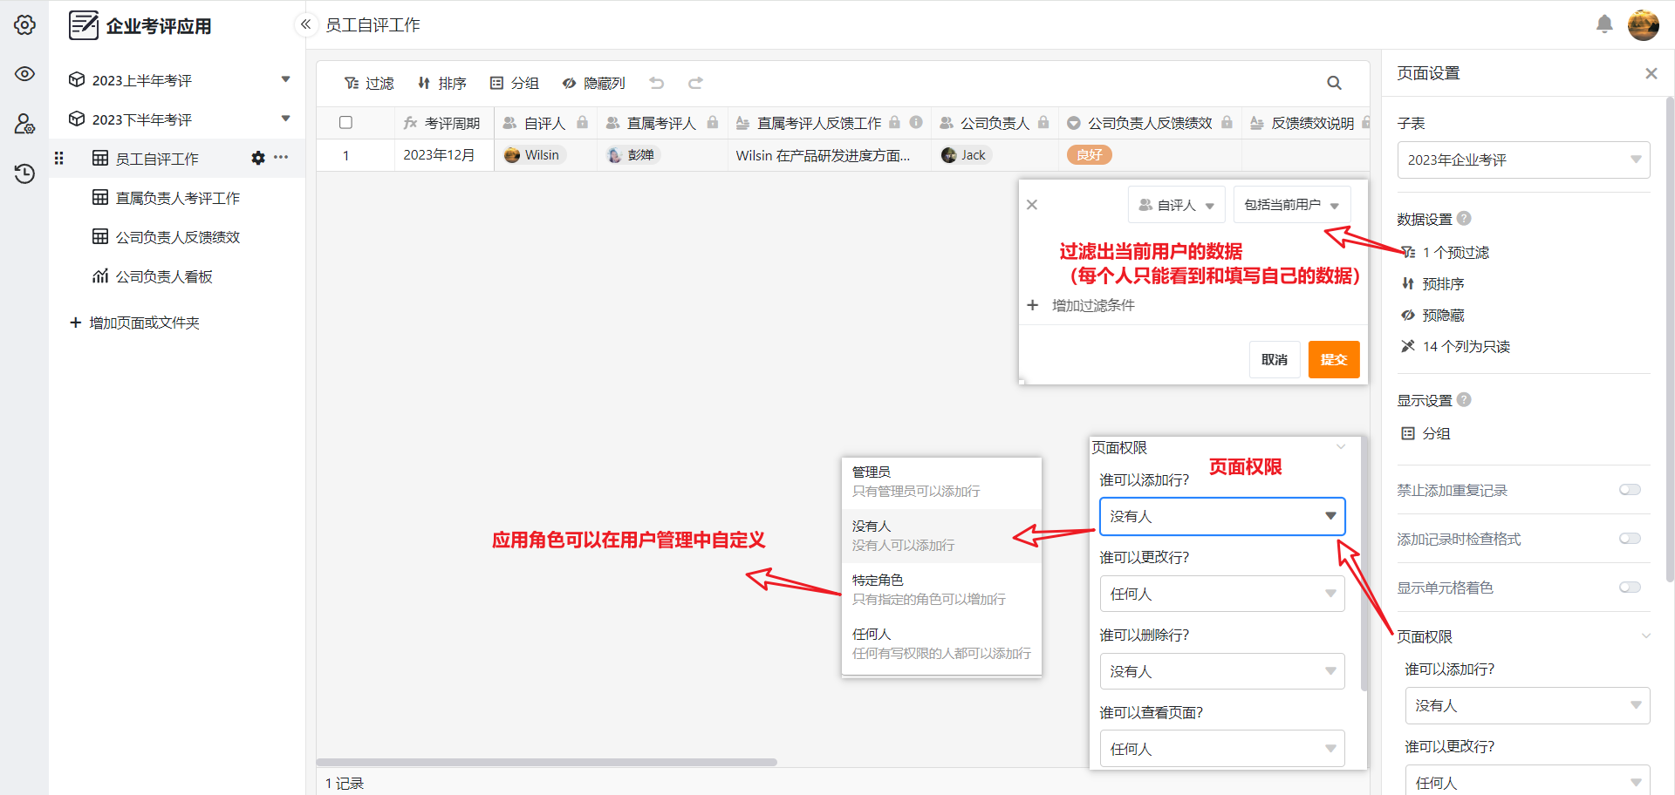Click the info icon on 直属考评人反馈工作 column
The image size is (1675, 795).
coord(916,123)
